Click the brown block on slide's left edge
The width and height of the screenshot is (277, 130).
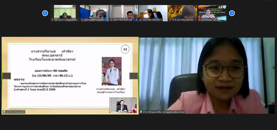[6, 76]
